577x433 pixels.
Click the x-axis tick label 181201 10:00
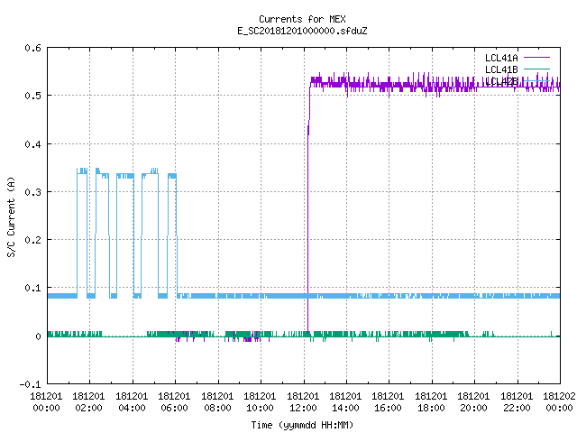[260, 402]
